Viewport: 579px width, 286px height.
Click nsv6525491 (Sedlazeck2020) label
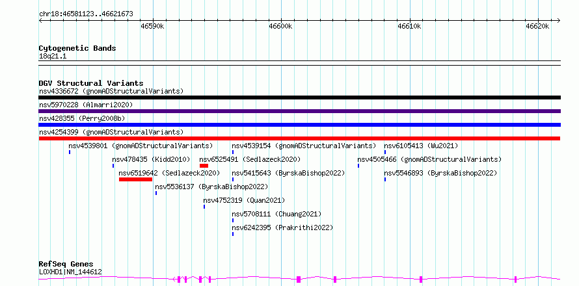[x=250, y=159]
